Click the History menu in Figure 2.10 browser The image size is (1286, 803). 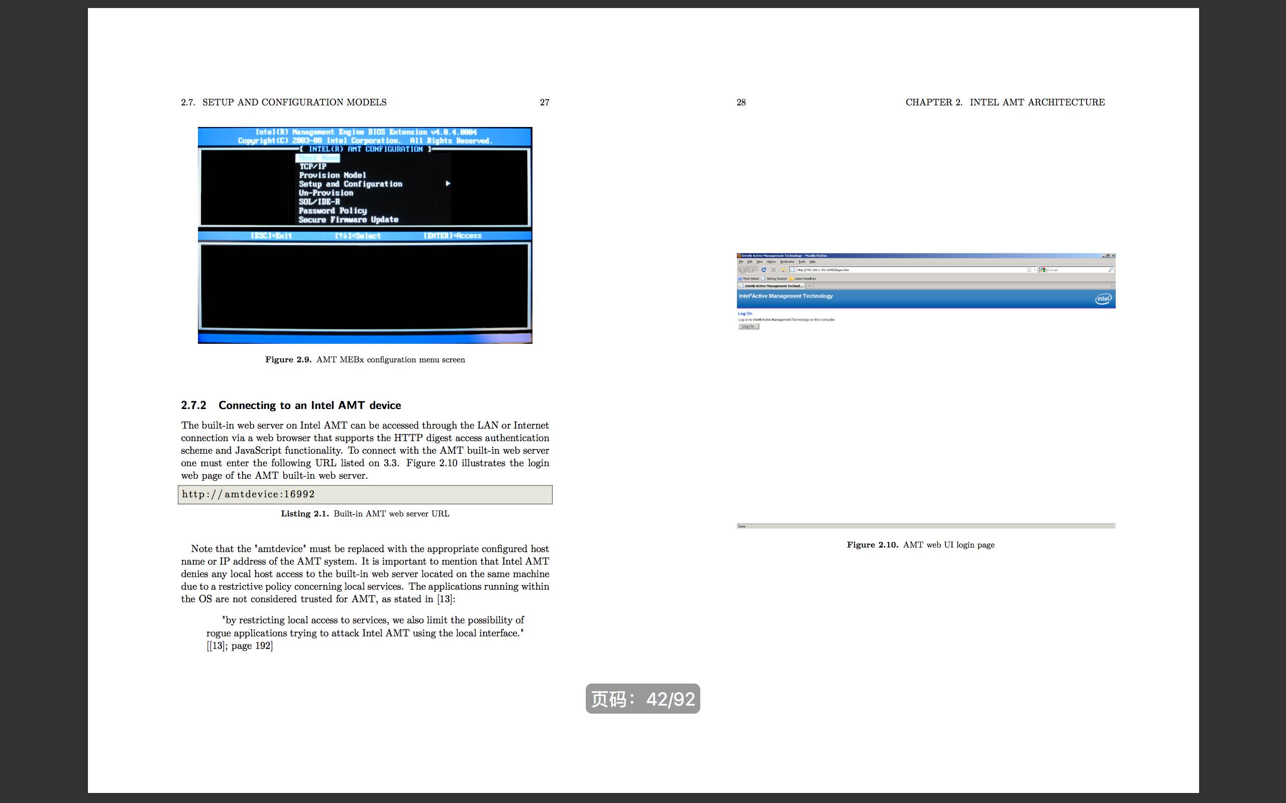[x=772, y=262]
